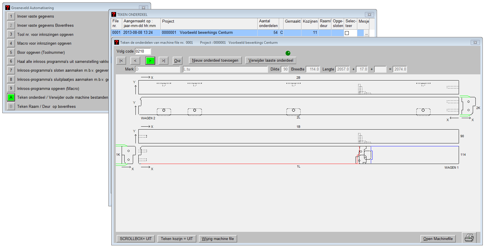Click the Open Machinefile button
Viewport: 486px width, 248px height.
pos(438,239)
